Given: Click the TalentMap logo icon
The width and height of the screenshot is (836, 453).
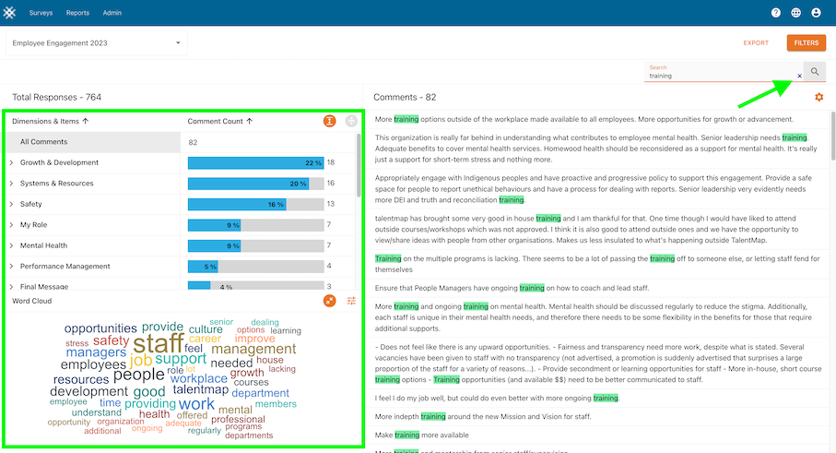Looking at the screenshot, I should pyautogui.click(x=9, y=12).
